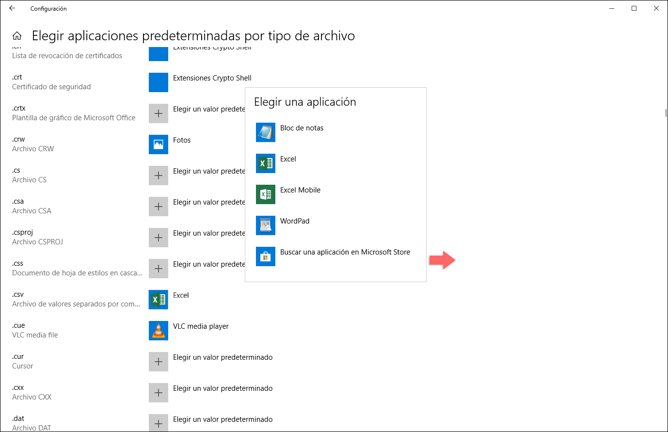668x432 pixels.
Task: Choose the Excel icon in the app picker
Action: 266,163
